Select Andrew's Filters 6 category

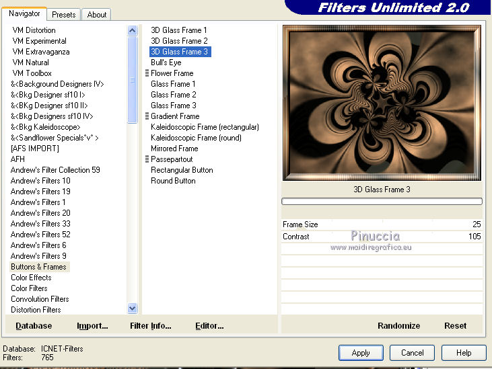38,245
